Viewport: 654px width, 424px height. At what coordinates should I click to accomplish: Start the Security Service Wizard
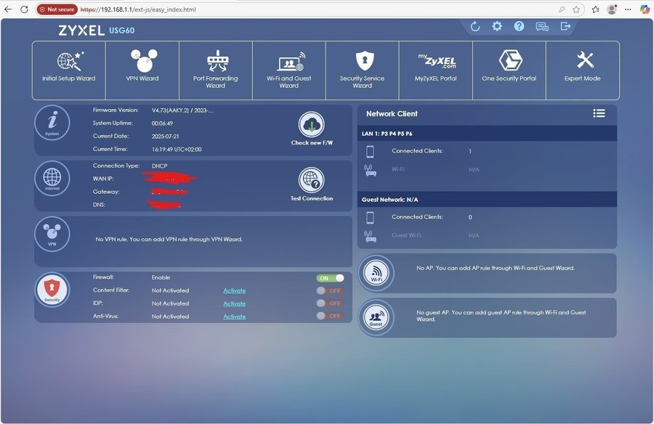coord(362,70)
